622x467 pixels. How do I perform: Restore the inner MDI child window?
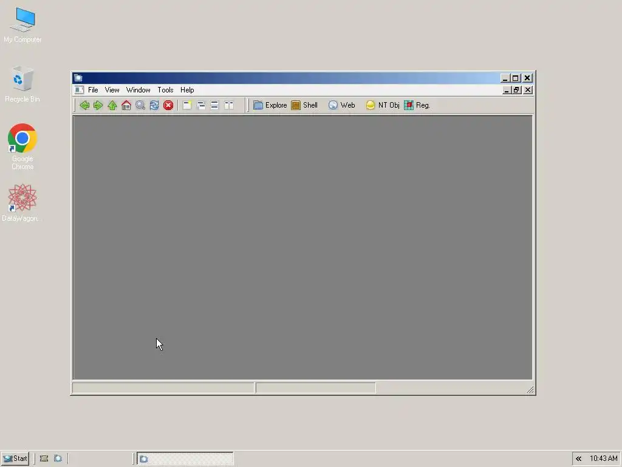[x=516, y=90]
